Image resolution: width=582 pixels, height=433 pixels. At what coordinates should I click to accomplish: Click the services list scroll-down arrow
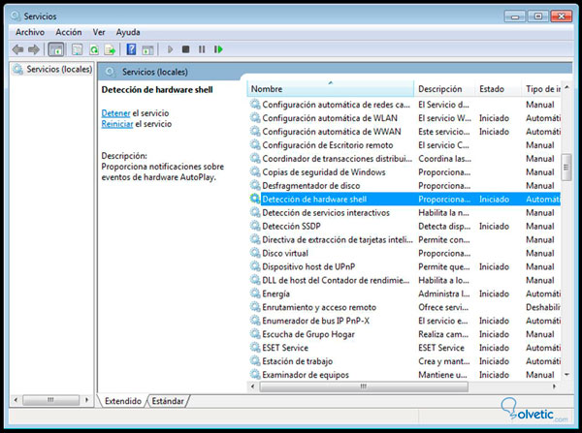click(566, 375)
